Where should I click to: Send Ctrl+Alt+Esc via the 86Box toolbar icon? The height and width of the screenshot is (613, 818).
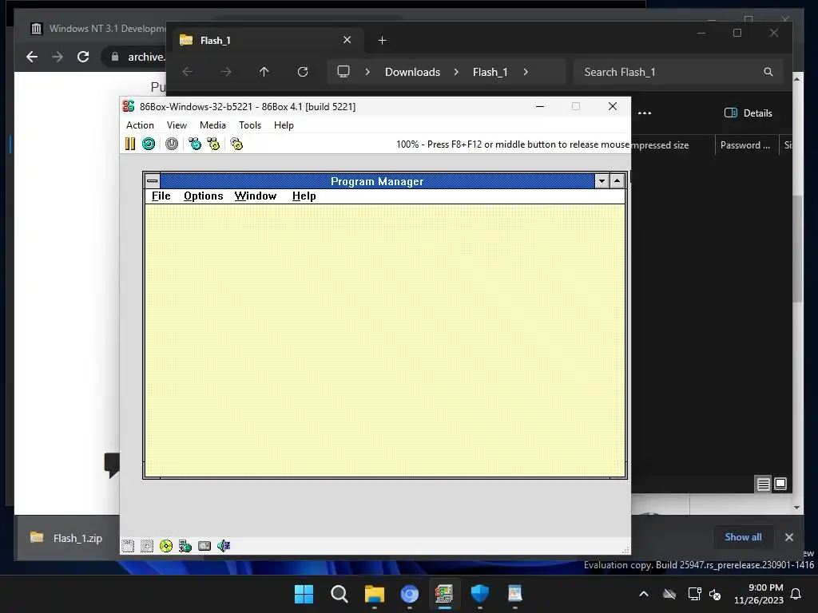(x=213, y=144)
